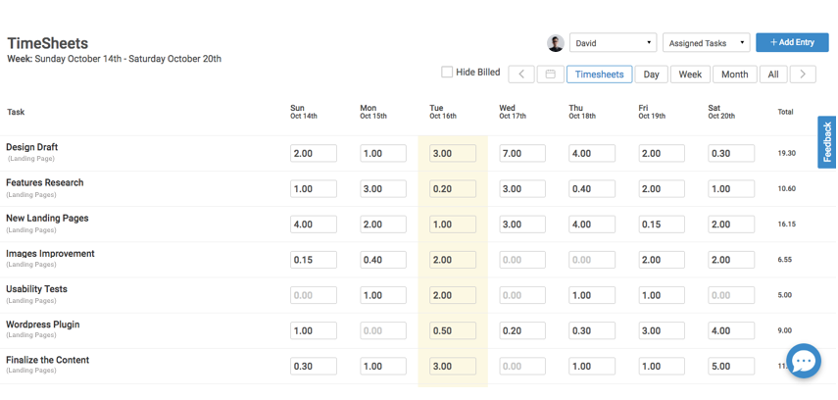Click the Add Entry button
The height and width of the screenshot is (400, 838).
coord(792,42)
